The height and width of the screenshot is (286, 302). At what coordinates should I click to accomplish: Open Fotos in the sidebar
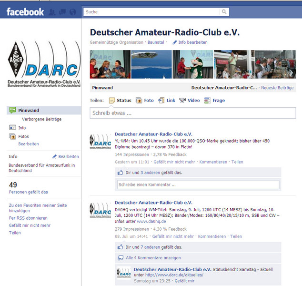[23, 136]
